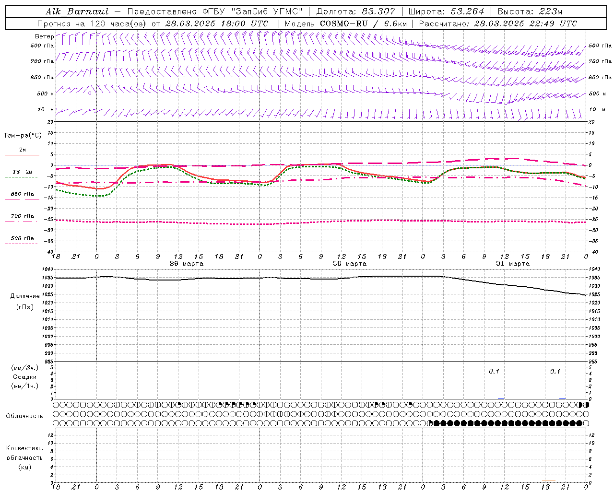Click the Долгота: 83.307 header field

(356, 12)
